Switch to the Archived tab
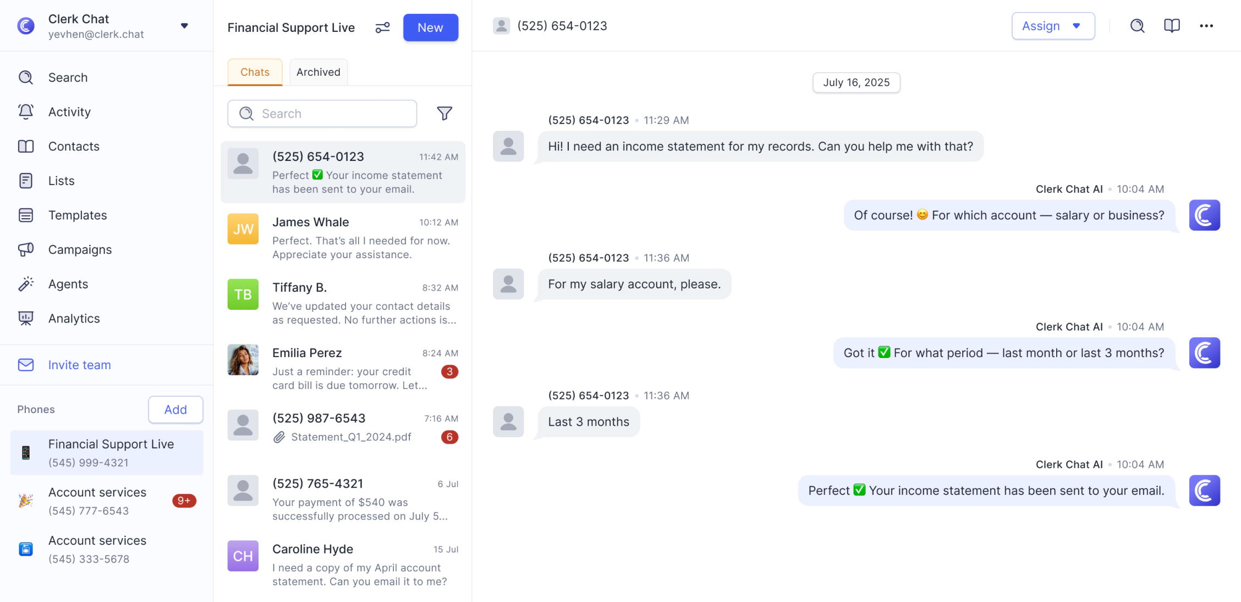The height and width of the screenshot is (602, 1241). 318,72
